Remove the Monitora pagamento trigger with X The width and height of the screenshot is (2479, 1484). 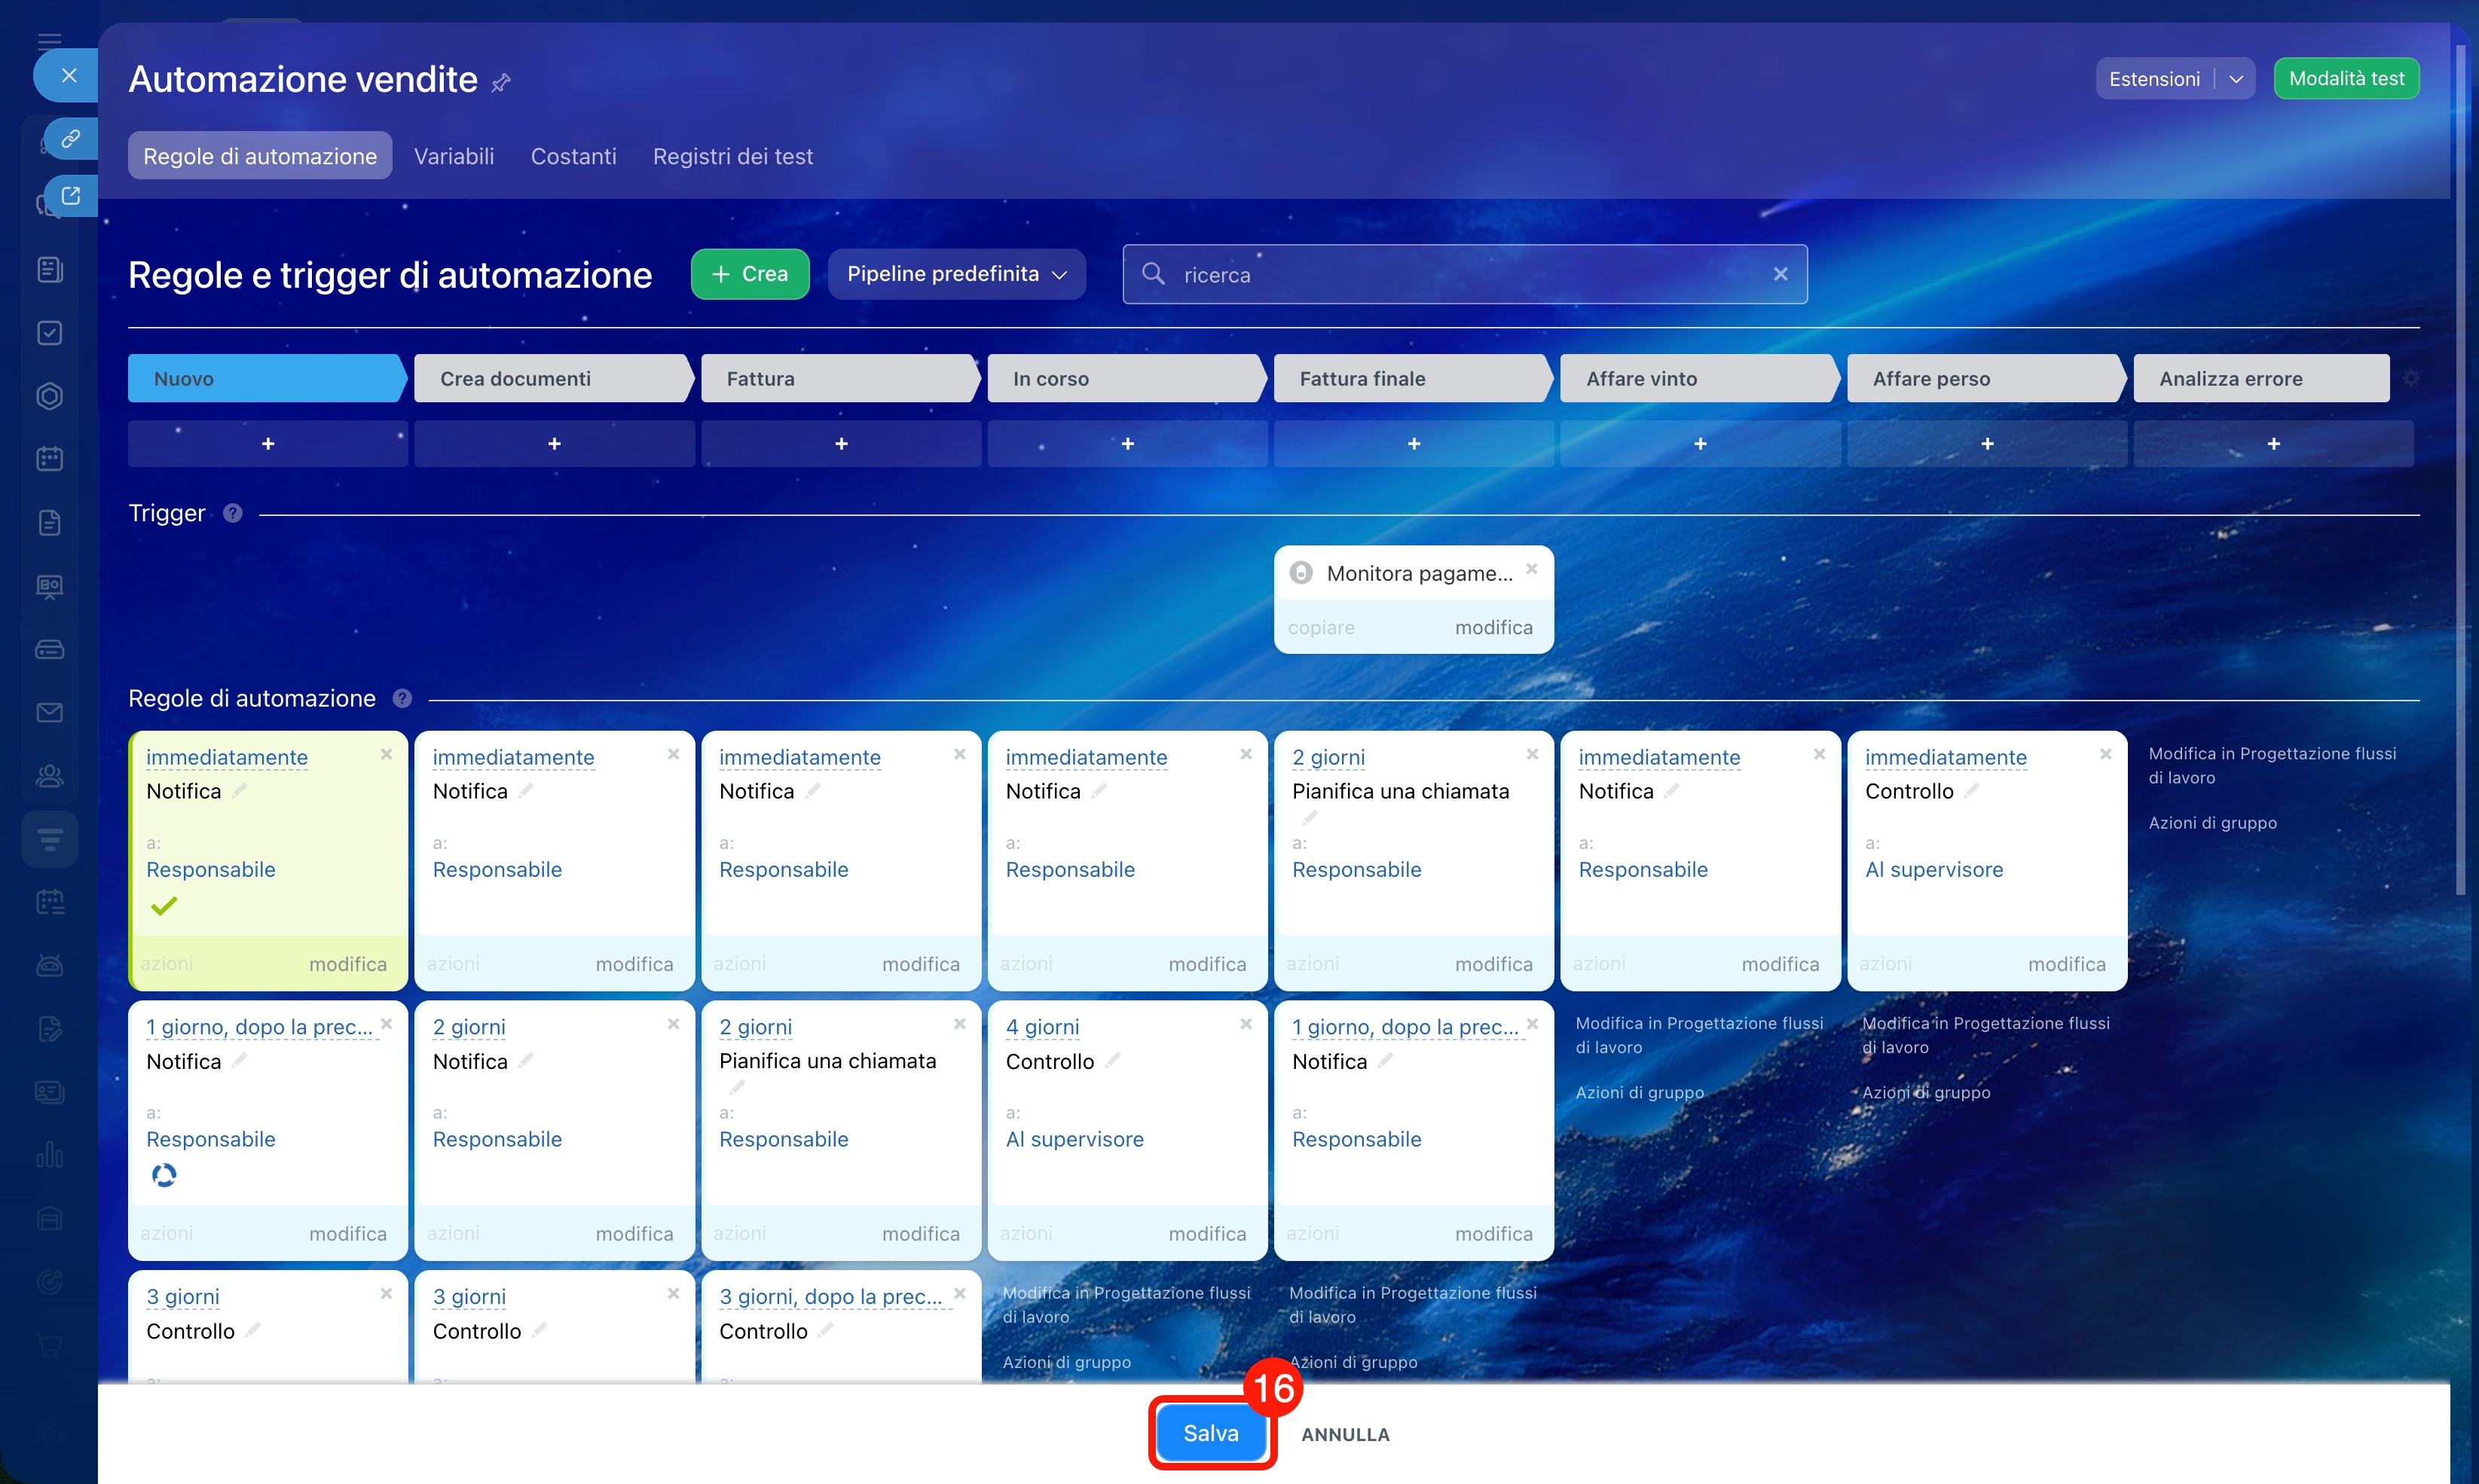click(1531, 569)
